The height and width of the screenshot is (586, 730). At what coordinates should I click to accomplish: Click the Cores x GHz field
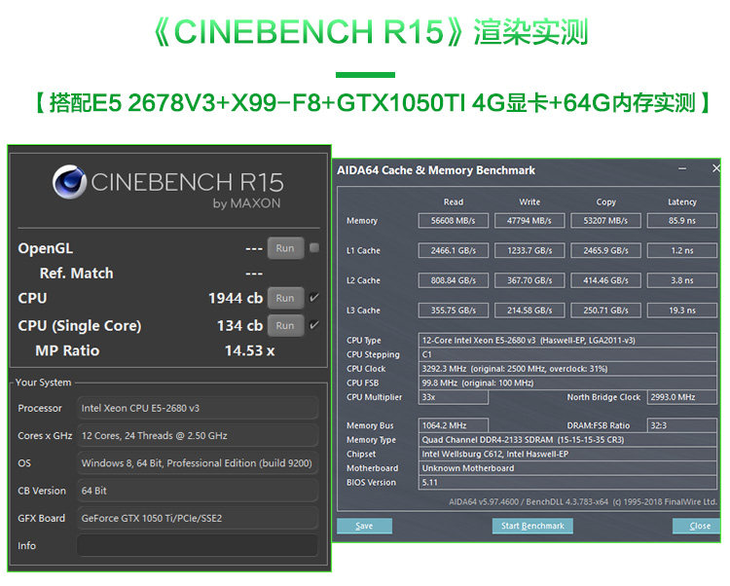(x=198, y=436)
